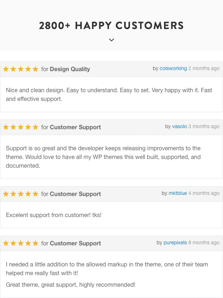Viewport: 223px width, 298px height.
Task: Click the fifth star in purepixels' review
Action: (35, 243)
